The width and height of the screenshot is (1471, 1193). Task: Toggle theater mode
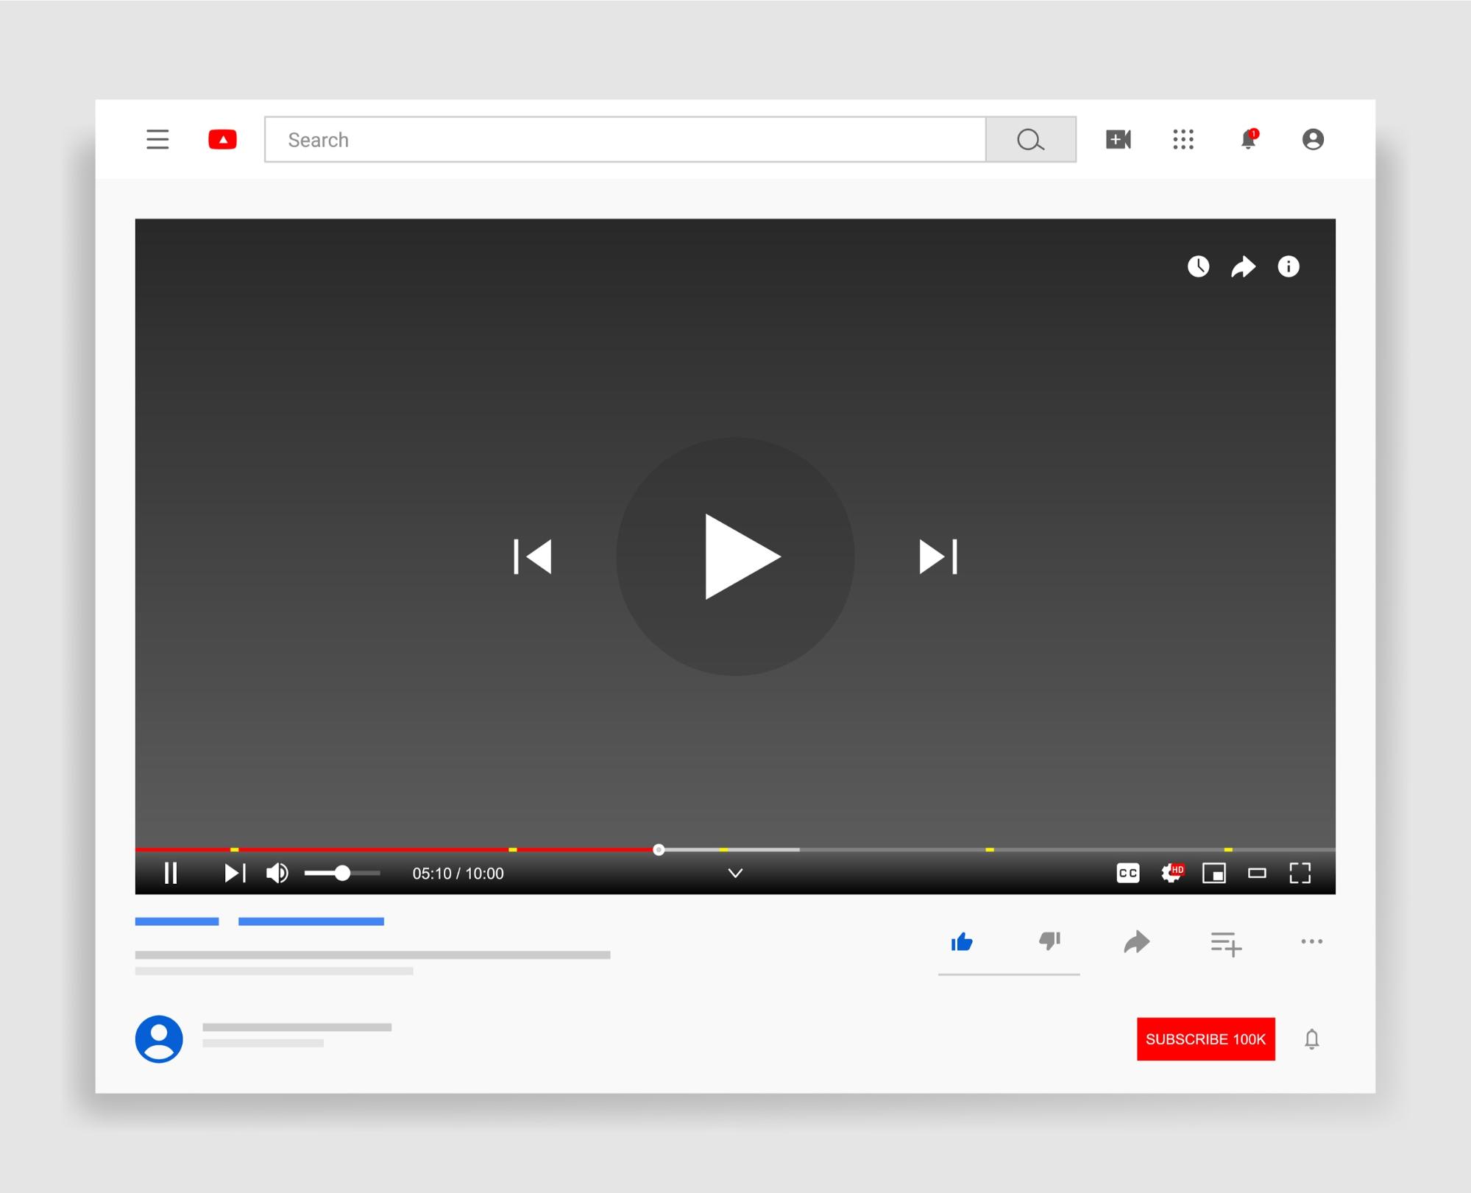tap(1257, 873)
